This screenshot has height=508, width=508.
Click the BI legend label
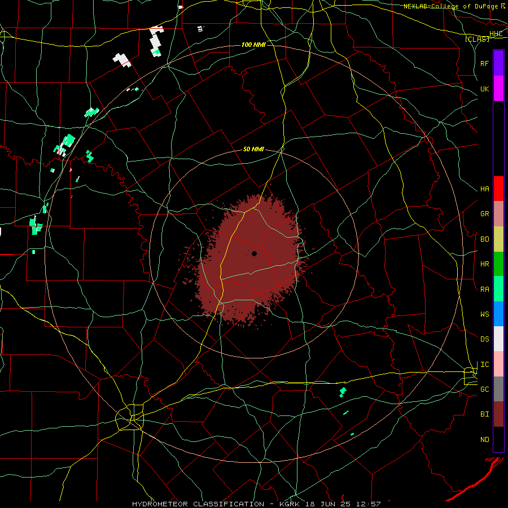(484, 414)
